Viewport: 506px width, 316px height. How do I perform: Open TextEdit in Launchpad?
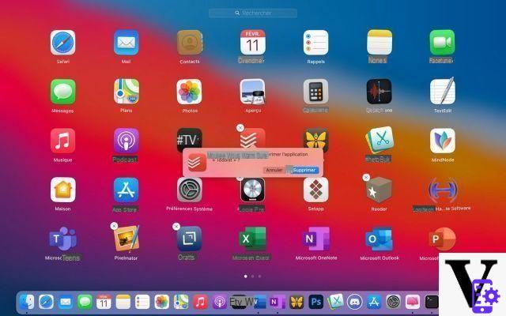click(x=443, y=92)
